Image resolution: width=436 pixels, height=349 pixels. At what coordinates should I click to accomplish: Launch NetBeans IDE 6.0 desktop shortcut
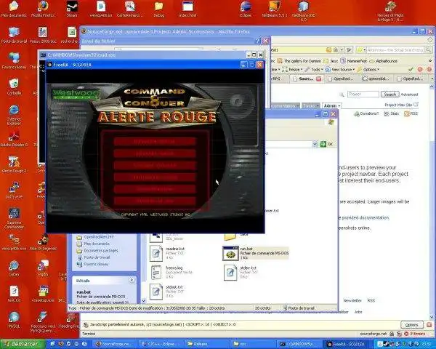[303, 11]
